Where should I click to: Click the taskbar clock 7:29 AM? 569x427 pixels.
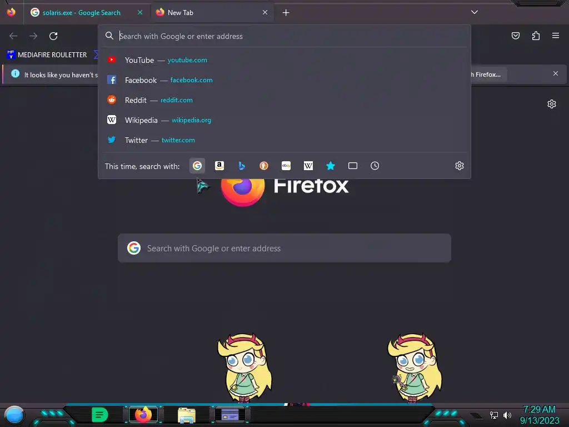click(x=539, y=410)
